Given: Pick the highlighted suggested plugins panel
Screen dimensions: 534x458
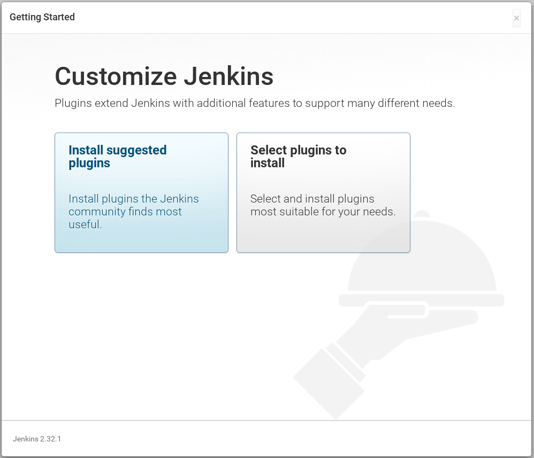Looking at the screenshot, I should [141, 192].
